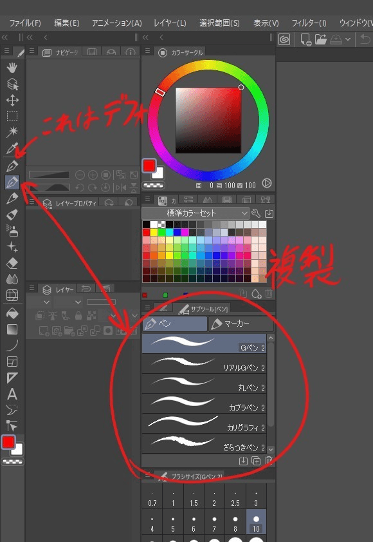Screen dimensions: 373x542
Task: Click zoom in navigator button
Action: click(x=93, y=175)
